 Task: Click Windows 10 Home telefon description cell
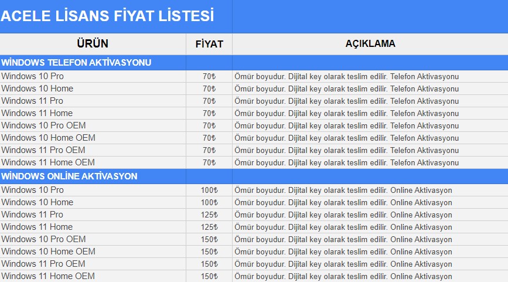[370, 89]
